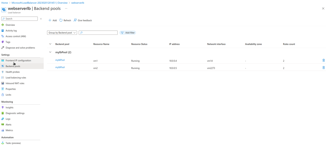Click the Tags icon in sidebar
Screen dimensions: 327x147
click(3, 42)
